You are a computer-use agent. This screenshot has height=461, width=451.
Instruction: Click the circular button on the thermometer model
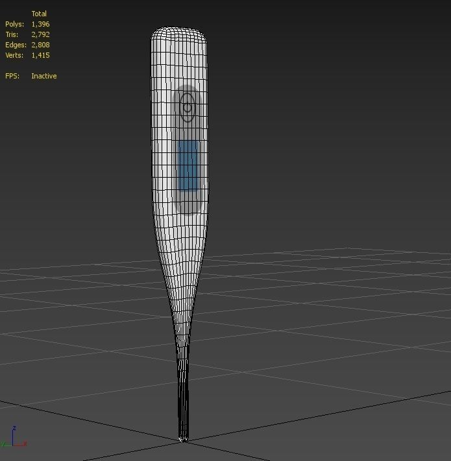pos(188,108)
